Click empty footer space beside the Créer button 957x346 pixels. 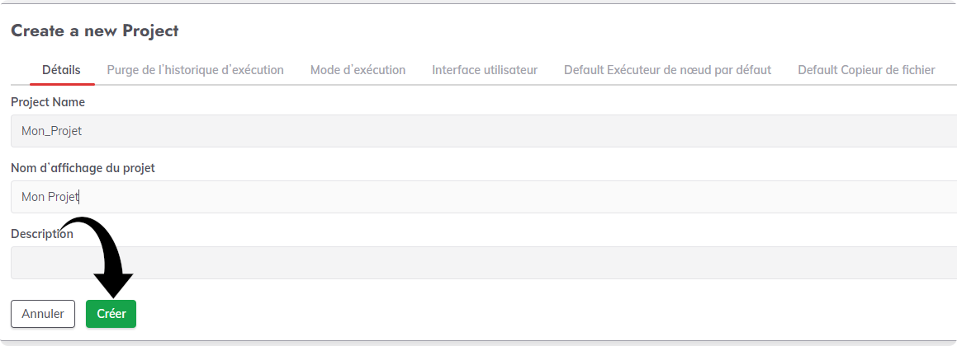pyautogui.click(x=488, y=314)
